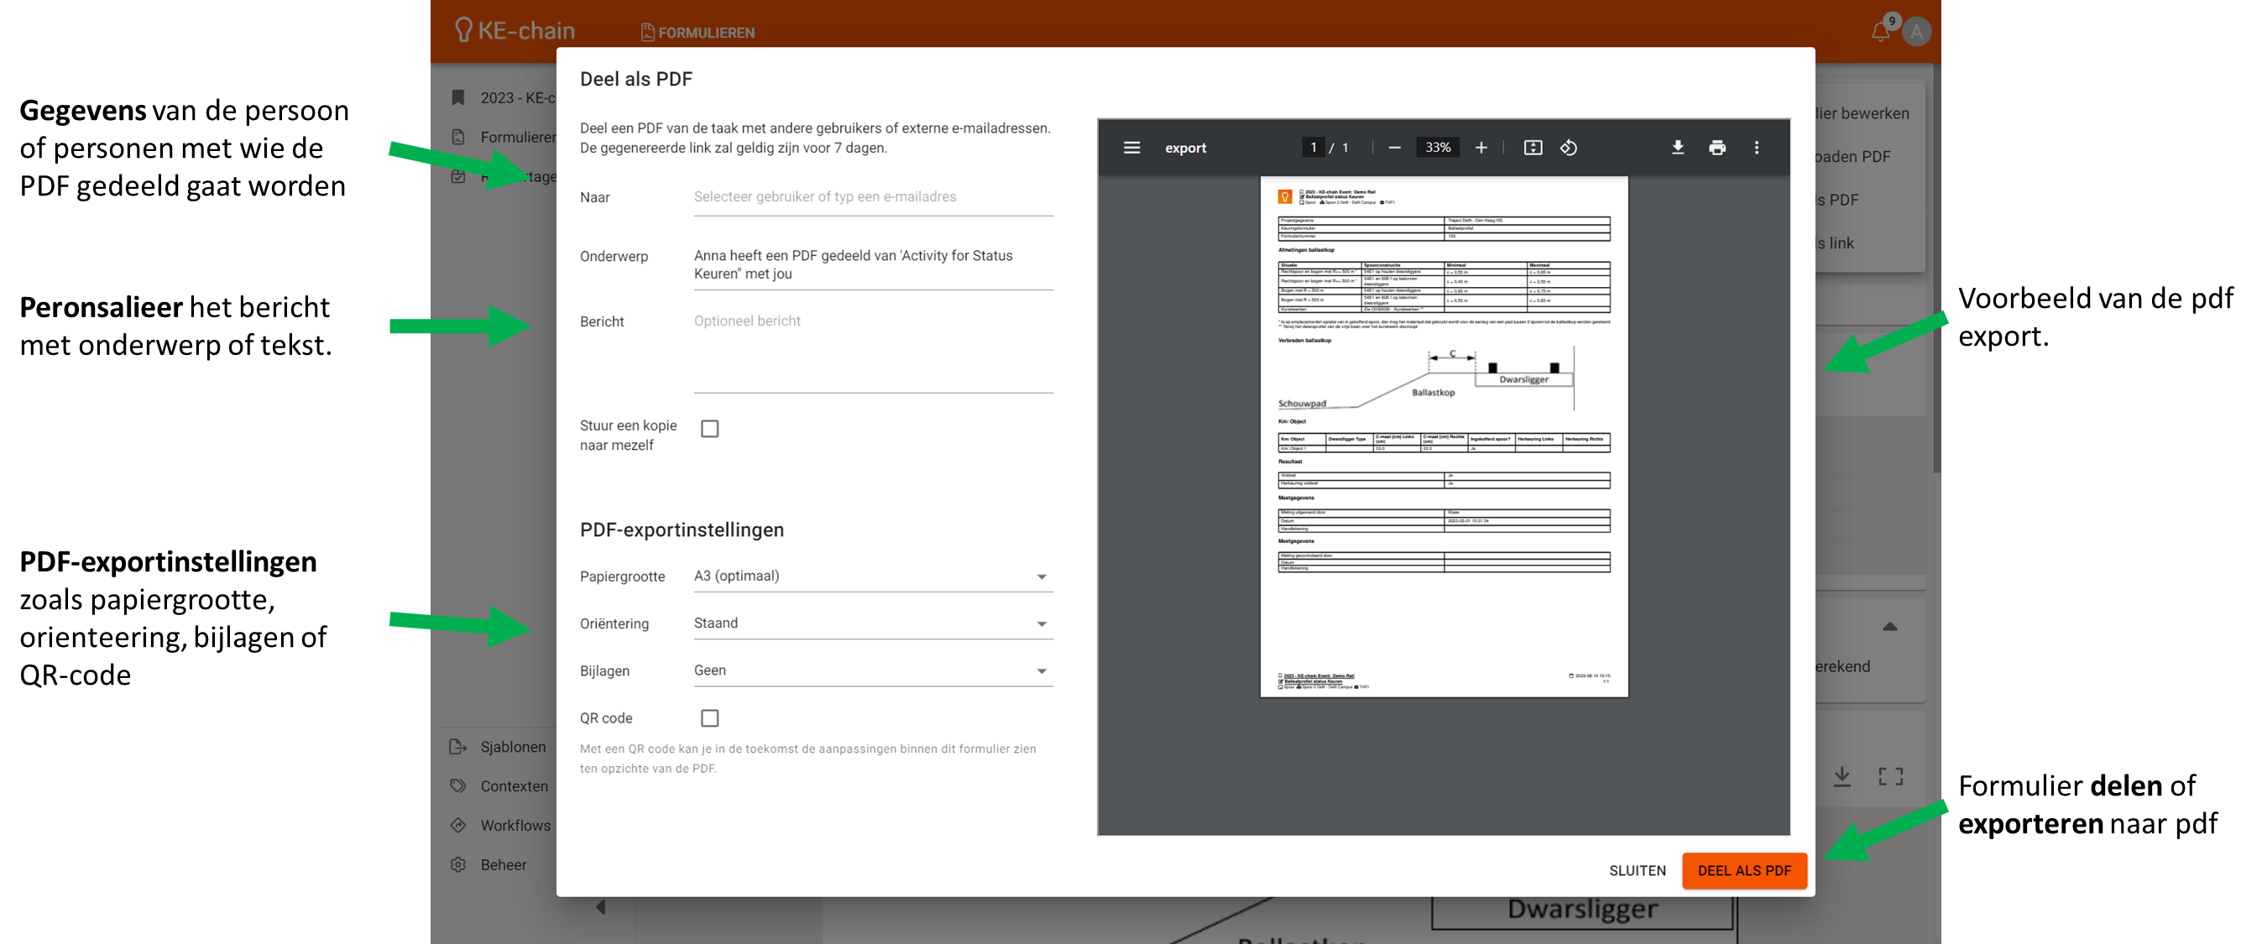The height and width of the screenshot is (944, 2262).
Task: Enable send a copy to myself checkbox
Action: 709,429
